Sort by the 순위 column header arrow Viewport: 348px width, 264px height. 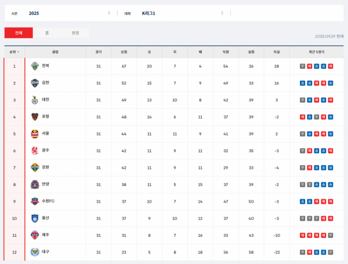pos(18,52)
